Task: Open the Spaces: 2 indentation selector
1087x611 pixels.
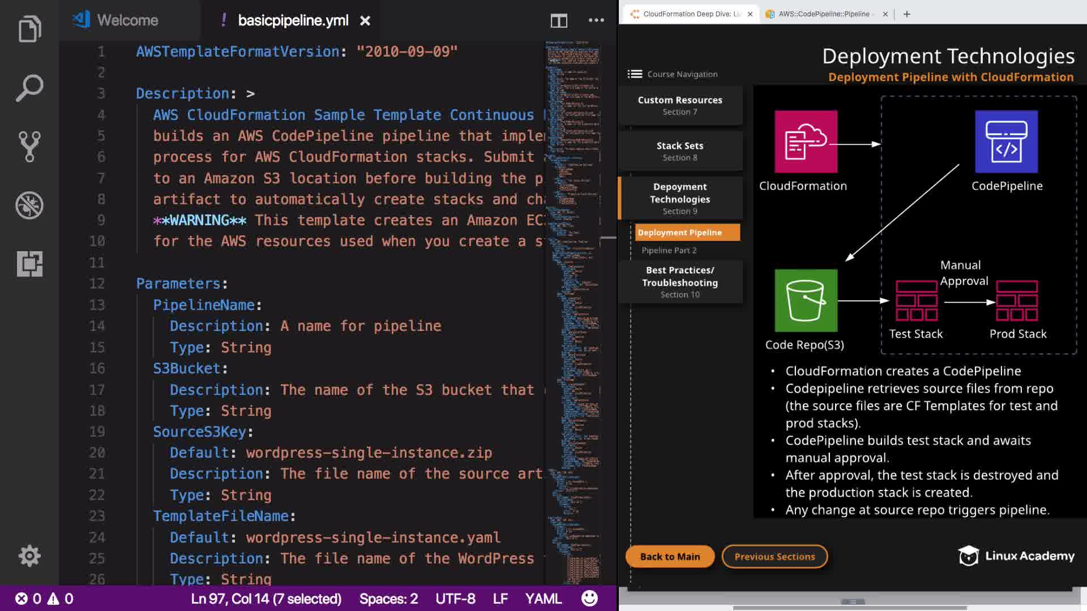Action: (x=388, y=599)
